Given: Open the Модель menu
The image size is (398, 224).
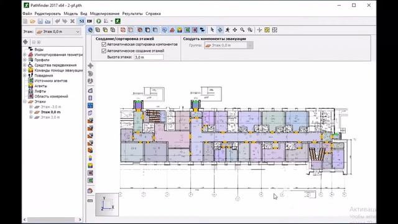Looking at the screenshot, I should click(x=70, y=14).
